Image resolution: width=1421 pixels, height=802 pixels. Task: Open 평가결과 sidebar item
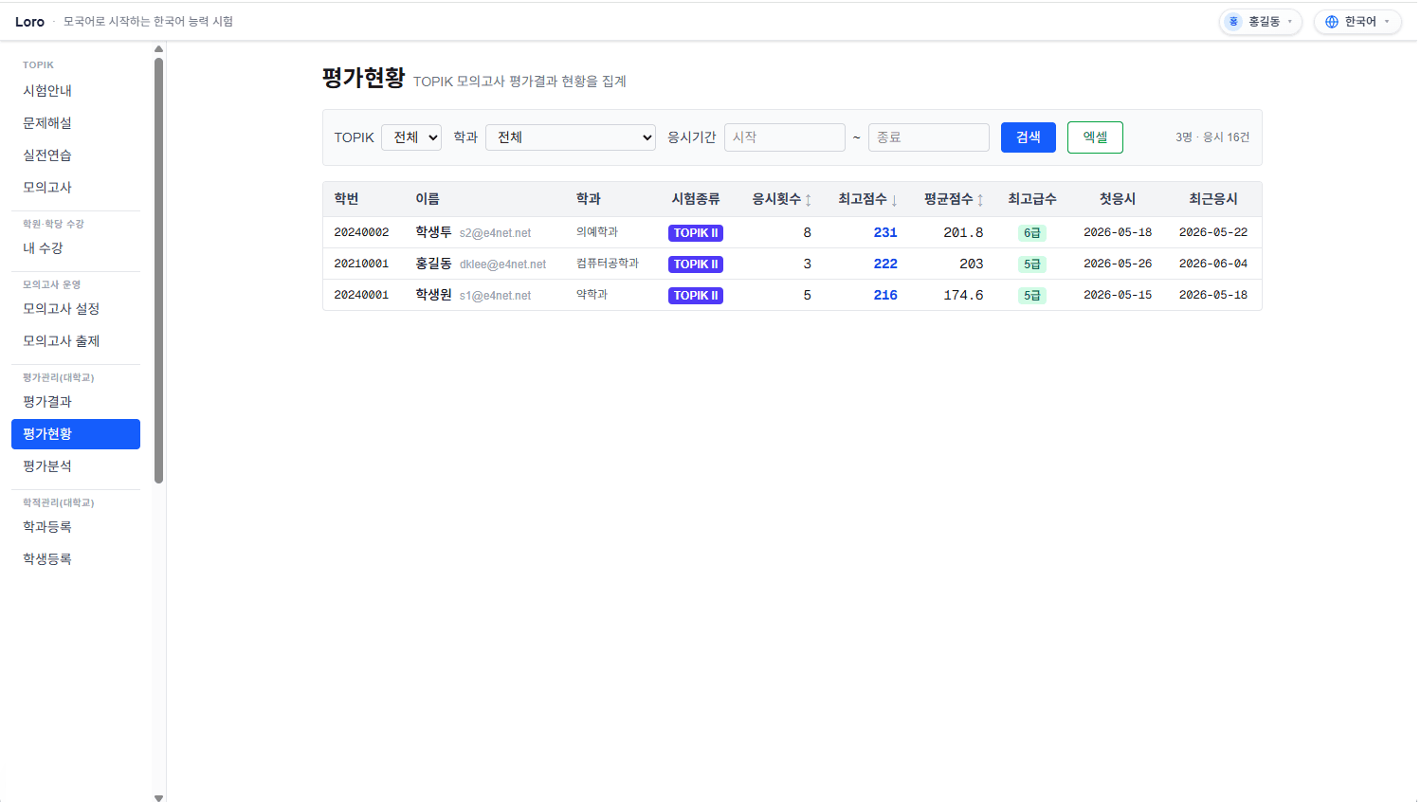[76, 402]
